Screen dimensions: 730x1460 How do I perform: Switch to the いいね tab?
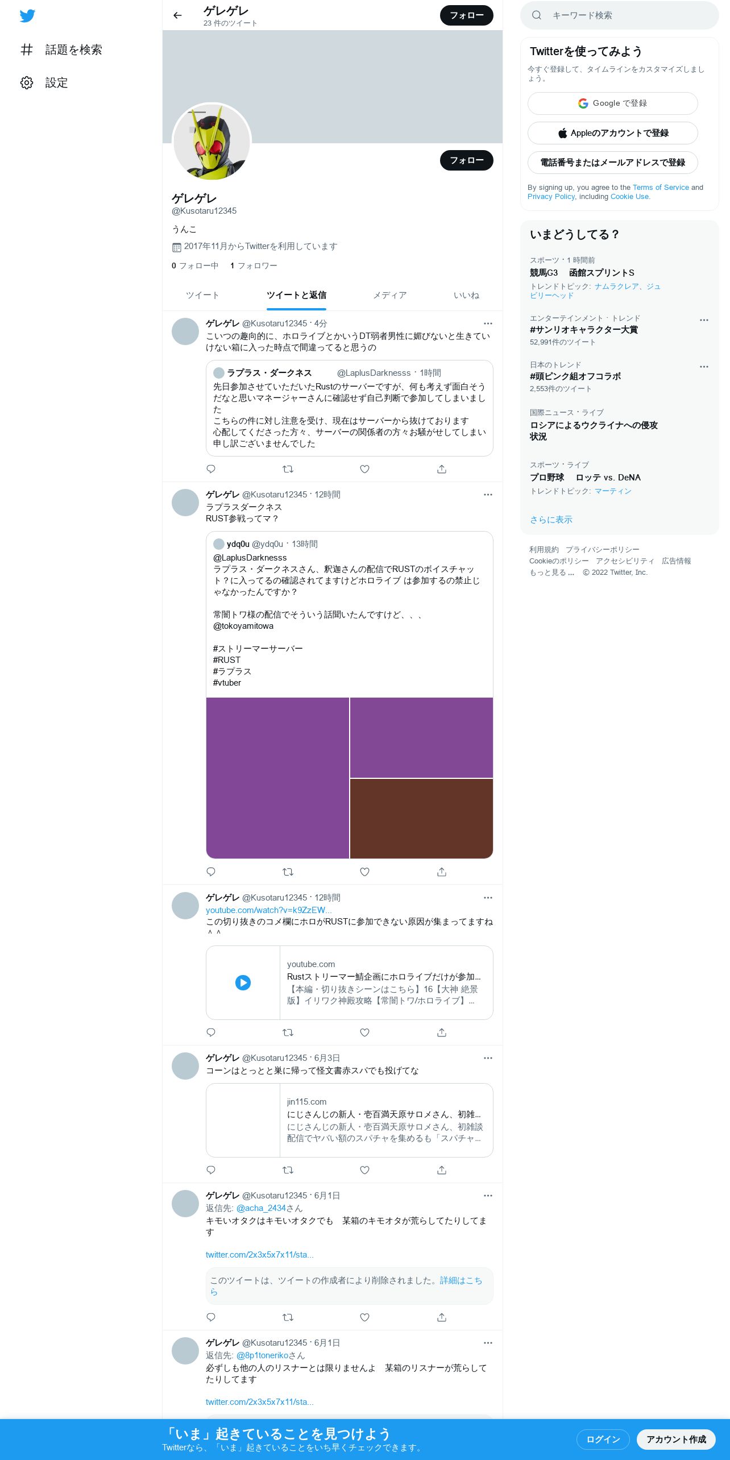click(466, 295)
